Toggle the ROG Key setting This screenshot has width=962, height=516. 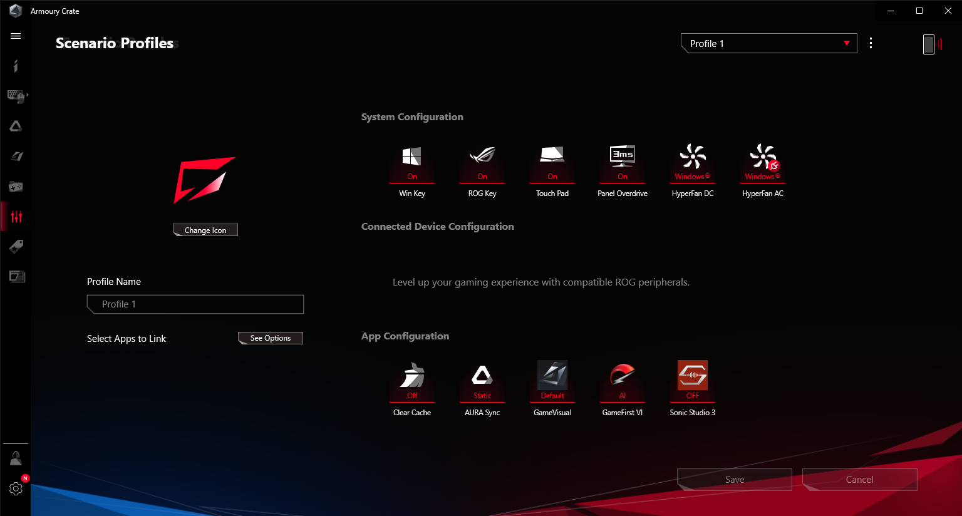click(482, 164)
